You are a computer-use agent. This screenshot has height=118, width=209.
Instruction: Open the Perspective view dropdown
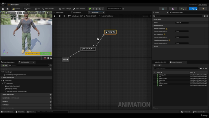tap(10, 13)
